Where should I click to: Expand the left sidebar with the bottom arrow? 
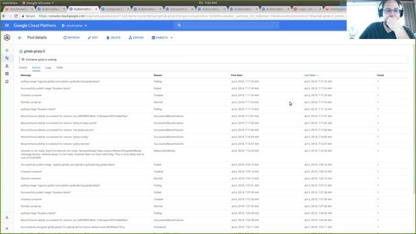pyautogui.click(x=7, y=228)
